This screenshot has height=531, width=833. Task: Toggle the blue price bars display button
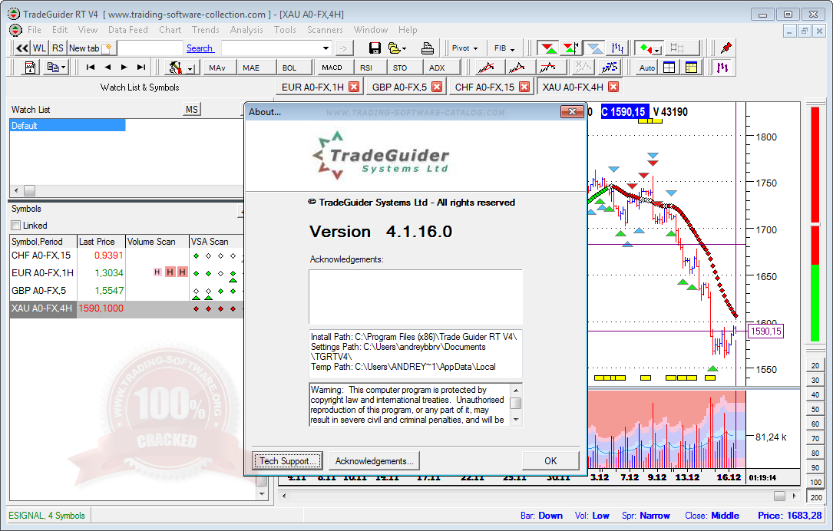[618, 48]
